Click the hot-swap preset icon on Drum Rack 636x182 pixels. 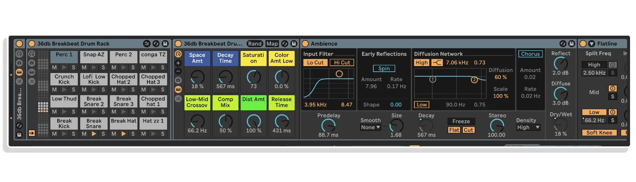point(156,44)
